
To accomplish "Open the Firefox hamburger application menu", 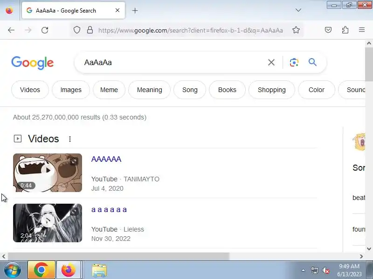I will tap(362, 30).
